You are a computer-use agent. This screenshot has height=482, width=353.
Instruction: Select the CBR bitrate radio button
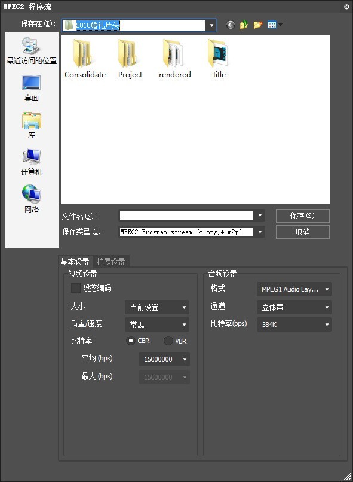pos(131,341)
